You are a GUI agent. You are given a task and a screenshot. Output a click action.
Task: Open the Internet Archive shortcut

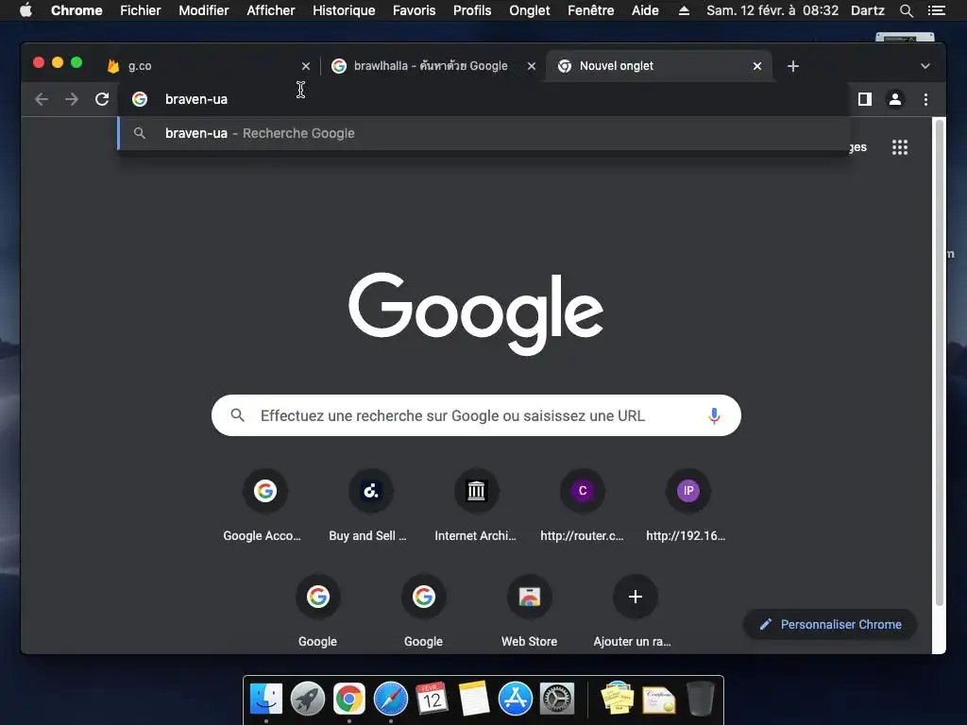coord(476,506)
